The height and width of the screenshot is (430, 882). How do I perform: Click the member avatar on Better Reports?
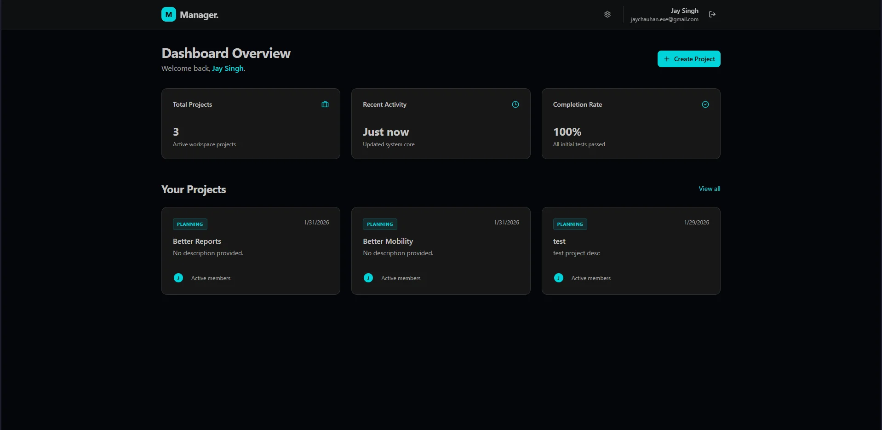[178, 278]
